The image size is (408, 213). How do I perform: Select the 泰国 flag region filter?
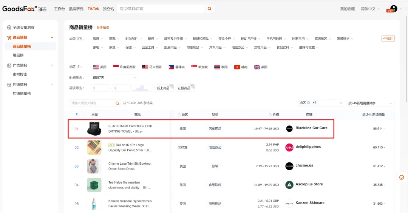(221, 67)
